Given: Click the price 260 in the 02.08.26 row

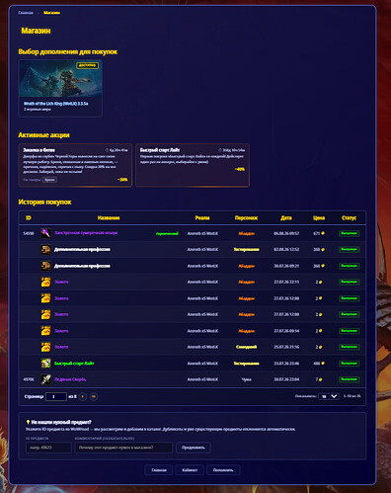Looking at the screenshot, I should pos(317,250).
